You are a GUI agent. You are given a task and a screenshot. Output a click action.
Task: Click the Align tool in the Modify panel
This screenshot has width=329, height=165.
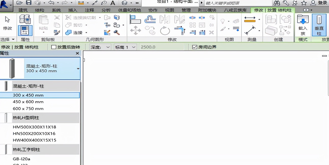(135, 19)
